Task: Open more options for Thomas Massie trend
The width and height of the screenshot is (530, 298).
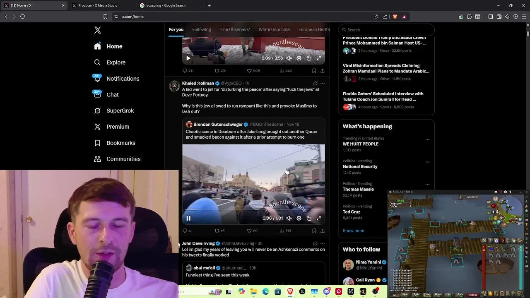Action: point(427,185)
